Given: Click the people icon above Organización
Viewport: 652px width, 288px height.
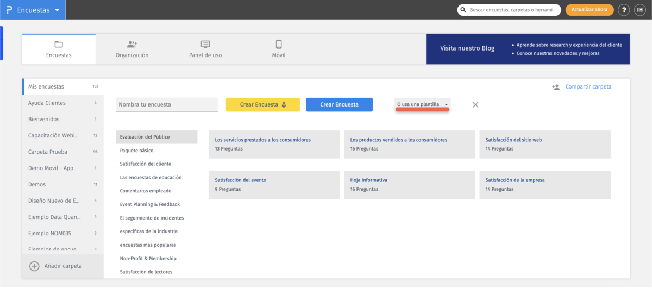Looking at the screenshot, I should 132,44.
